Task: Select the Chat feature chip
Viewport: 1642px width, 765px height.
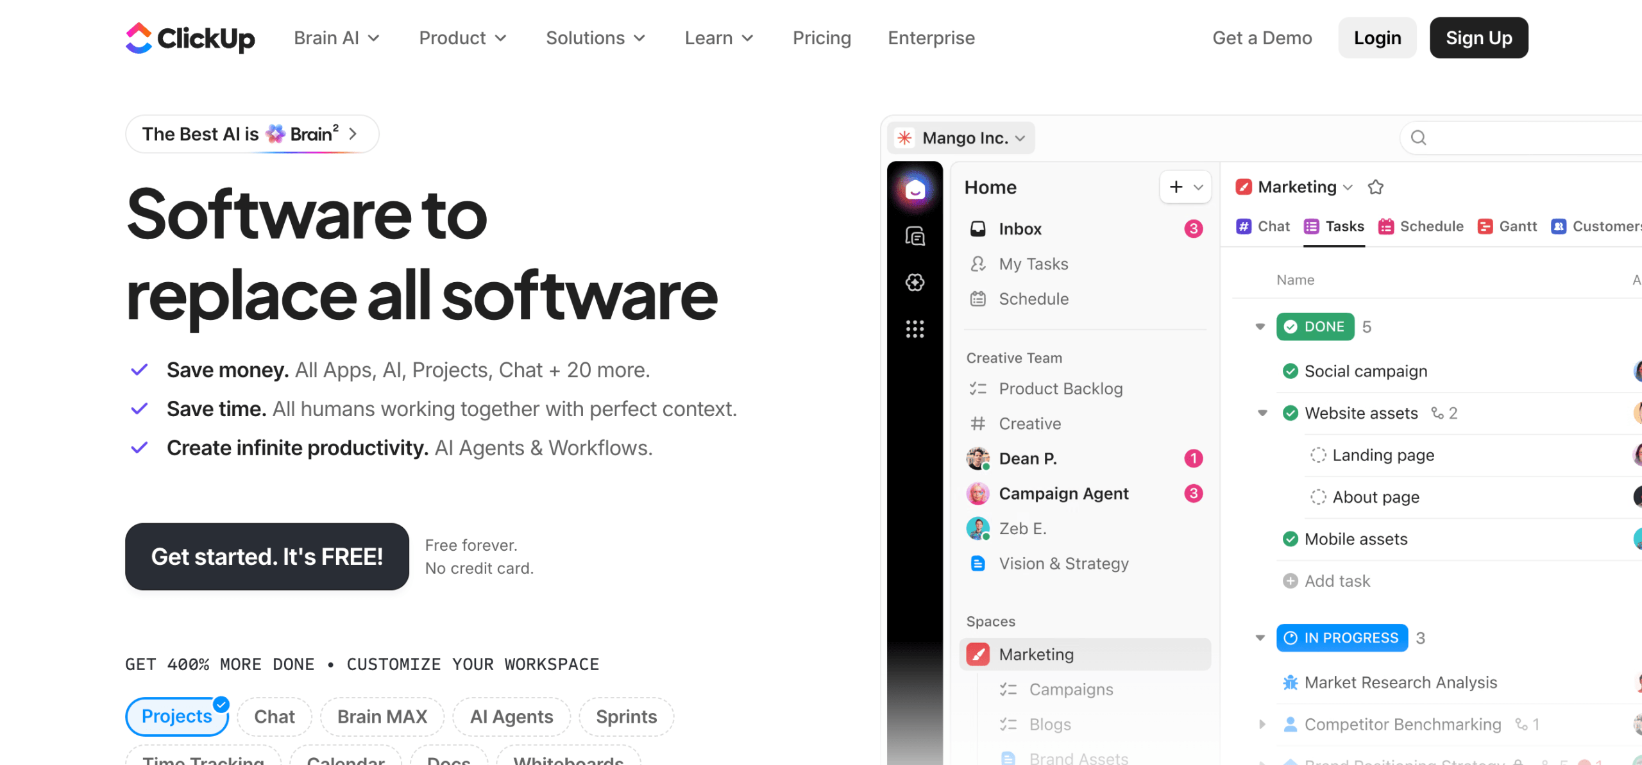Action: (275, 716)
